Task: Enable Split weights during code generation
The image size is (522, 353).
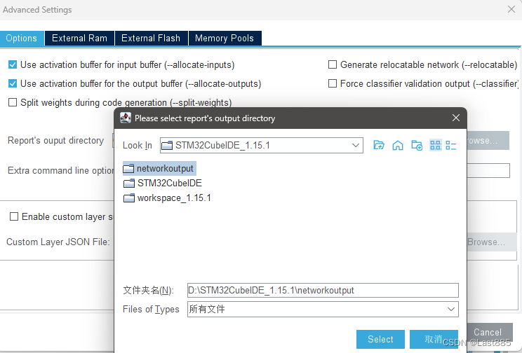Action: click(x=13, y=102)
